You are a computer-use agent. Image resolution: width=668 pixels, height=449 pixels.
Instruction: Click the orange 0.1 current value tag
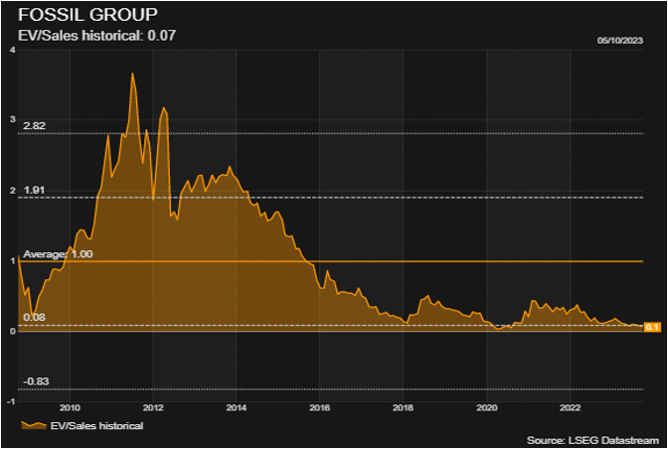pyautogui.click(x=652, y=327)
